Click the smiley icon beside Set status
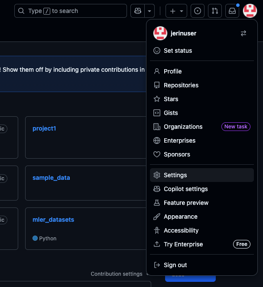263x287 pixels. click(157, 51)
